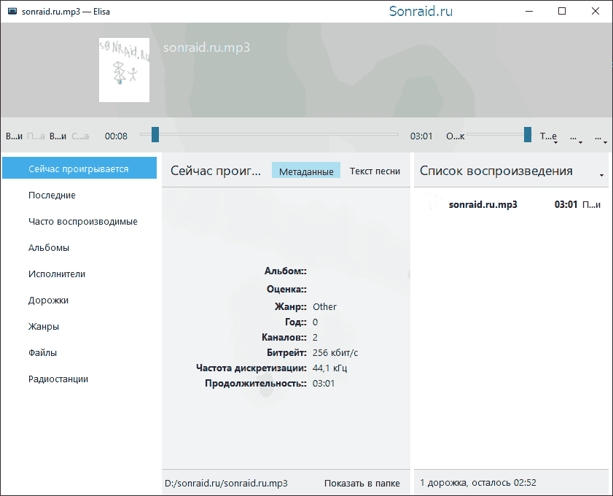Expand the Список воспроизведения dropdown arrow
The width and height of the screenshot is (613, 496).
point(601,175)
